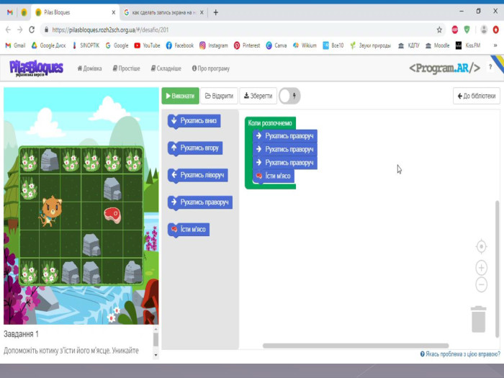The height and width of the screenshot is (378, 504).
Task: Click the meat steak on the grid
Action: pos(112,212)
